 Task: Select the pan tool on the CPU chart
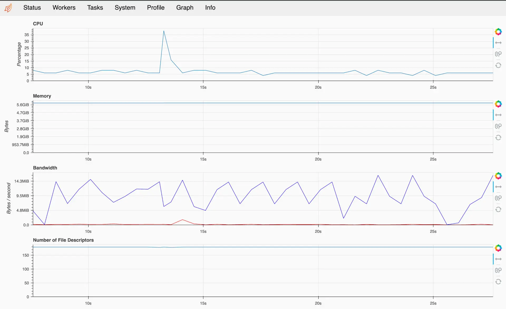(x=499, y=42)
